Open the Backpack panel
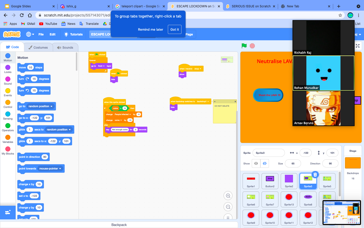This screenshot has height=228, width=364. tap(119, 225)
